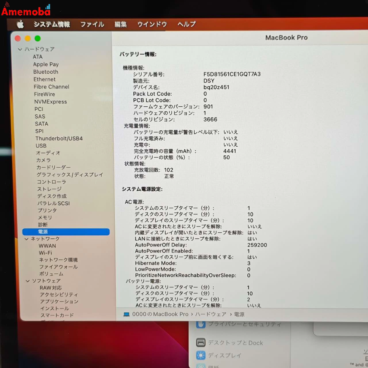The width and height of the screenshot is (368, 368).
Task: Click the デスクトップとDock settings icon
Action: coord(200,342)
